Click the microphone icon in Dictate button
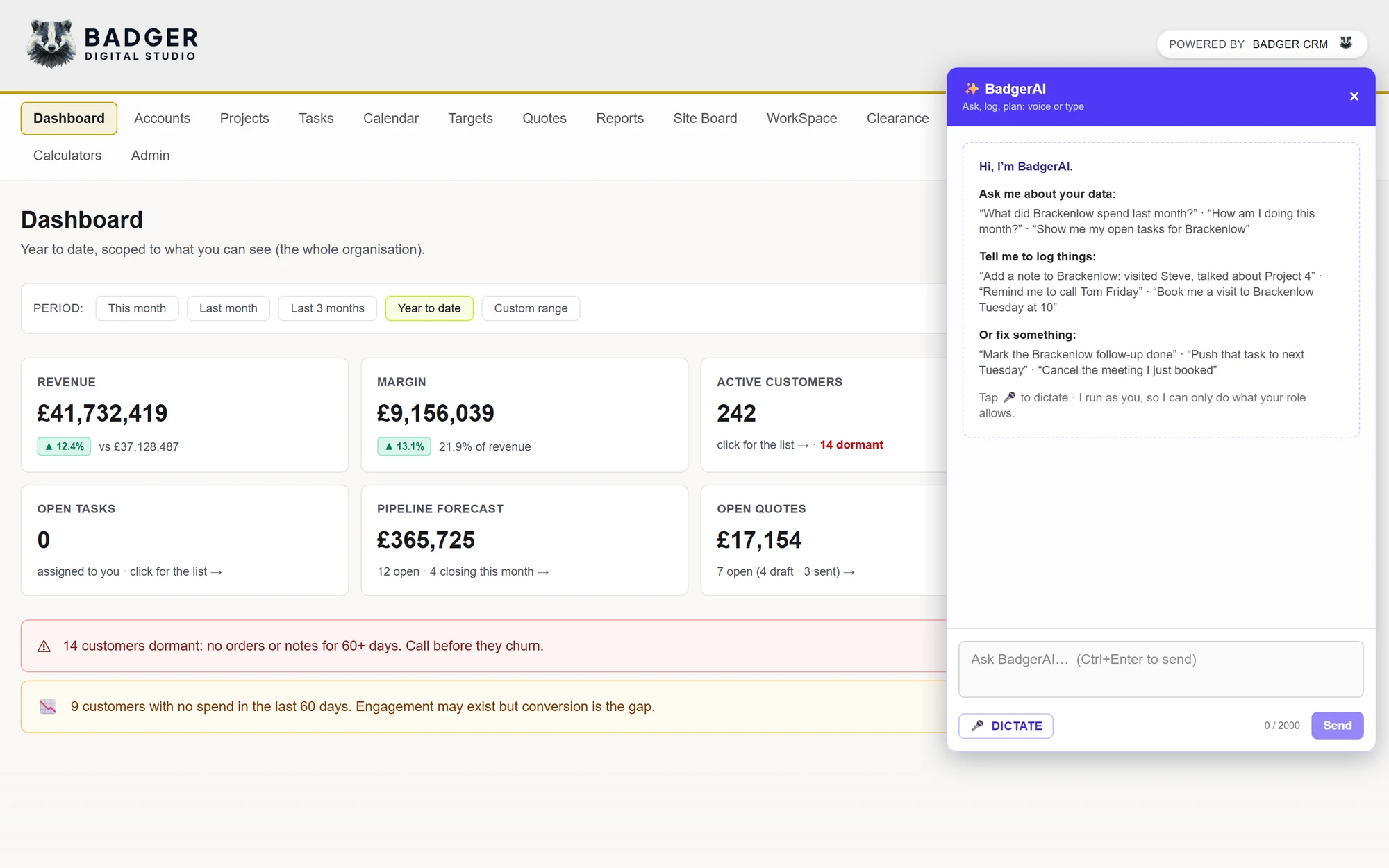1389x868 pixels. click(x=977, y=726)
